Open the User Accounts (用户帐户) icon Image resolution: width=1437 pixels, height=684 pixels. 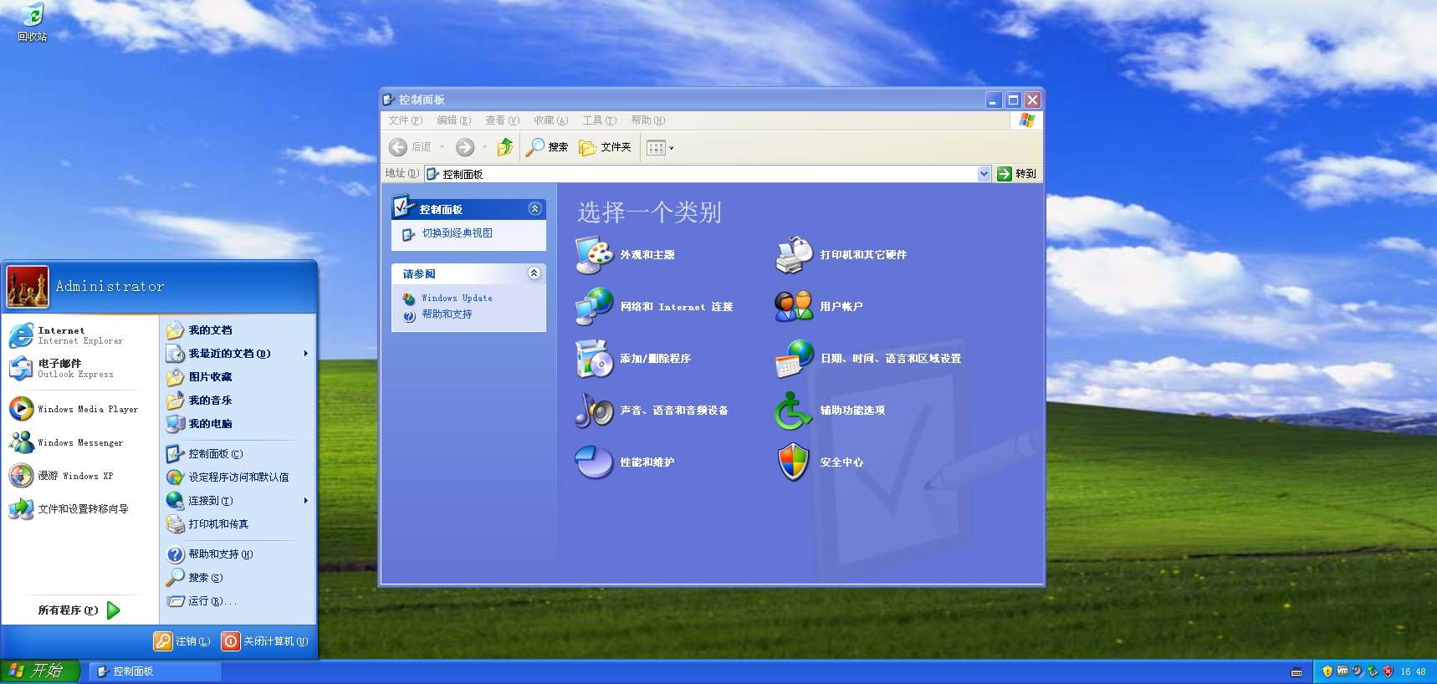[795, 307]
